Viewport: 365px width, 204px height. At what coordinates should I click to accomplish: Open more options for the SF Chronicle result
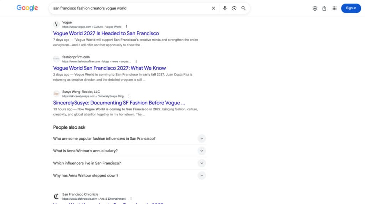coord(131,199)
